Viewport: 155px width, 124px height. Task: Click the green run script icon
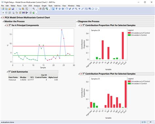pyautogui.click(x=34, y=13)
